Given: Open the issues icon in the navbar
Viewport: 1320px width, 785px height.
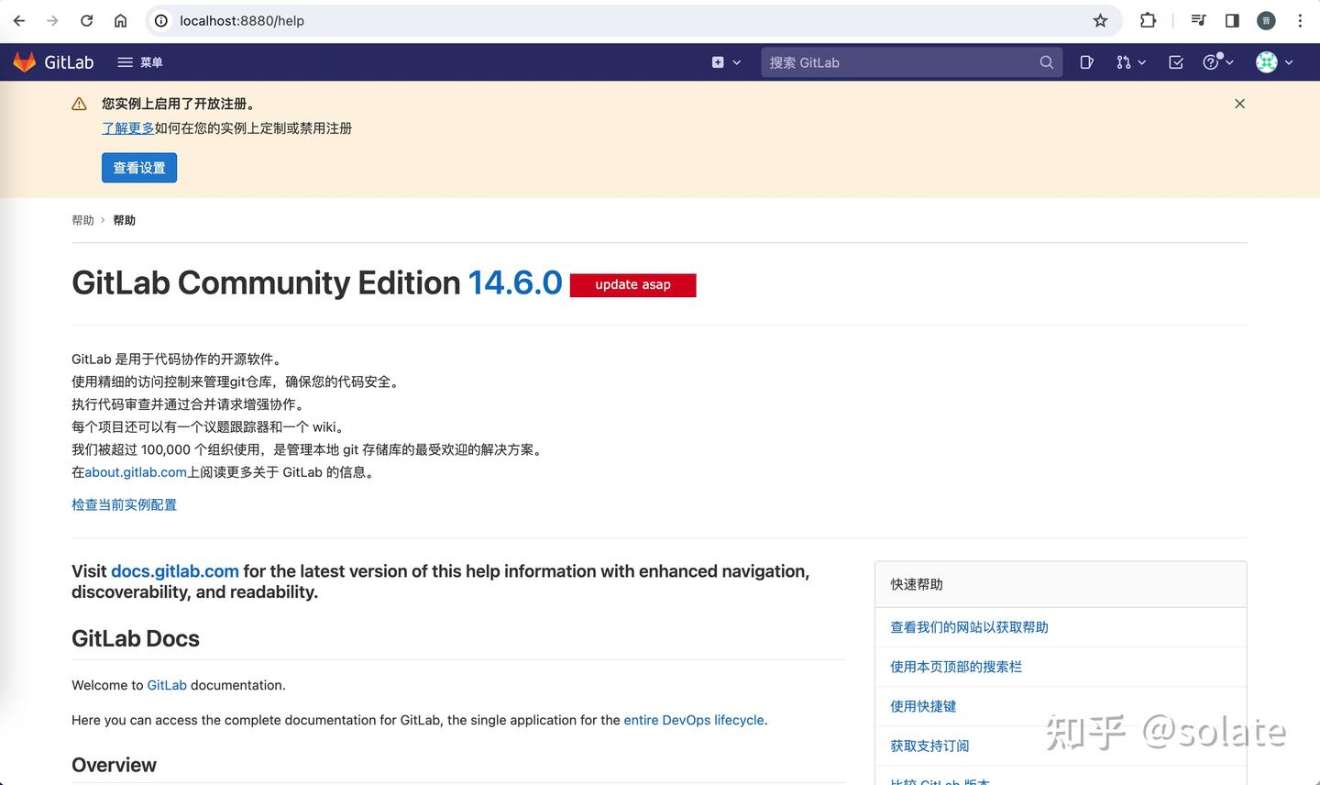Looking at the screenshot, I should [1085, 61].
